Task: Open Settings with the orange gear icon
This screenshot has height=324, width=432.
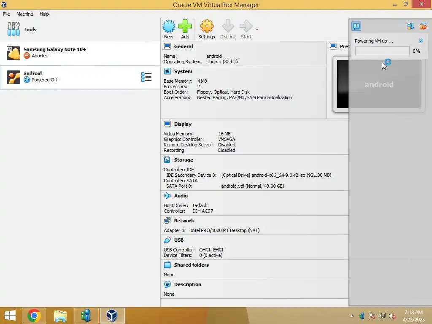Action: click(x=207, y=27)
